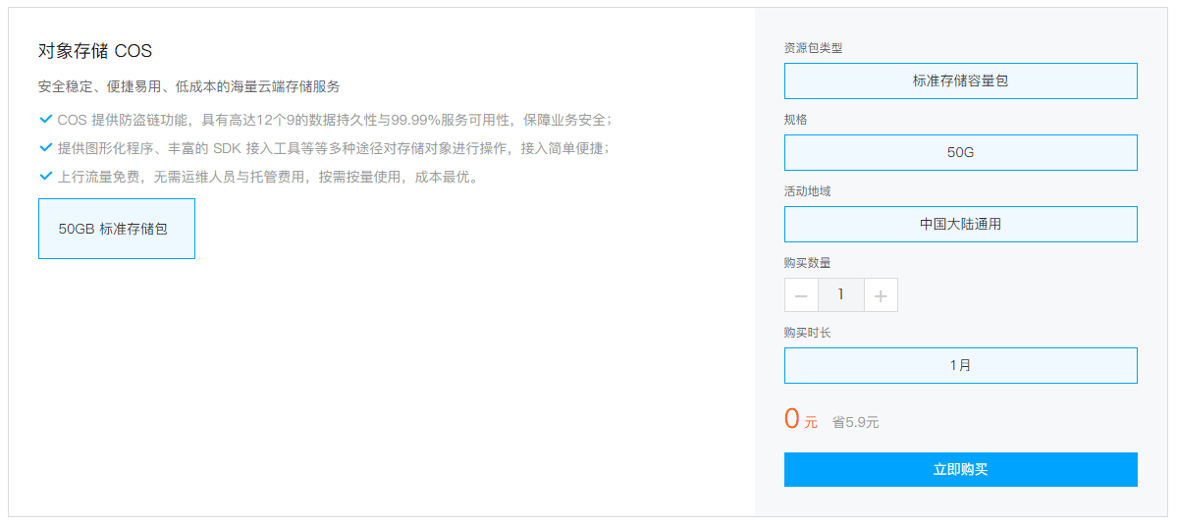Viewport: 1177px width, 527px height.
Task: Click the checkmark beside 上行流量免费
Action: 45,177
